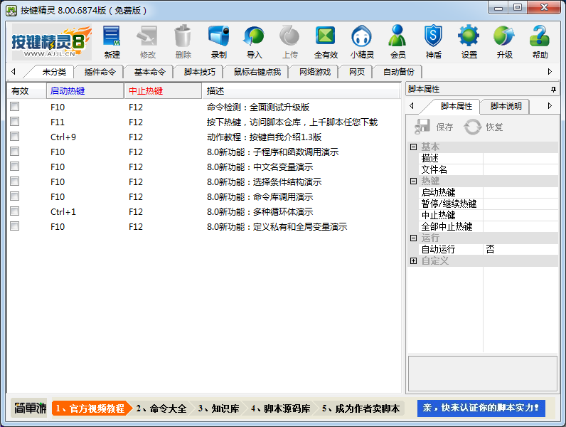Click the 官方视频教程 link
The width and height of the screenshot is (566, 427).
pyautogui.click(x=90, y=408)
